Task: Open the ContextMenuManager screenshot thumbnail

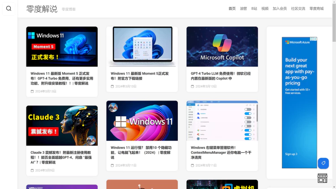Action: (222, 121)
